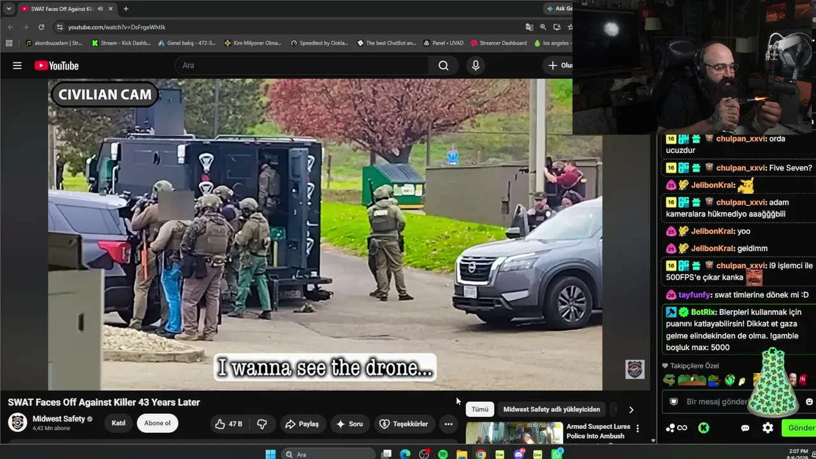The image size is (816, 459).
Task: Open the Midwest Safety channel name link
Action: pyautogui.click(x=59, y=419)
